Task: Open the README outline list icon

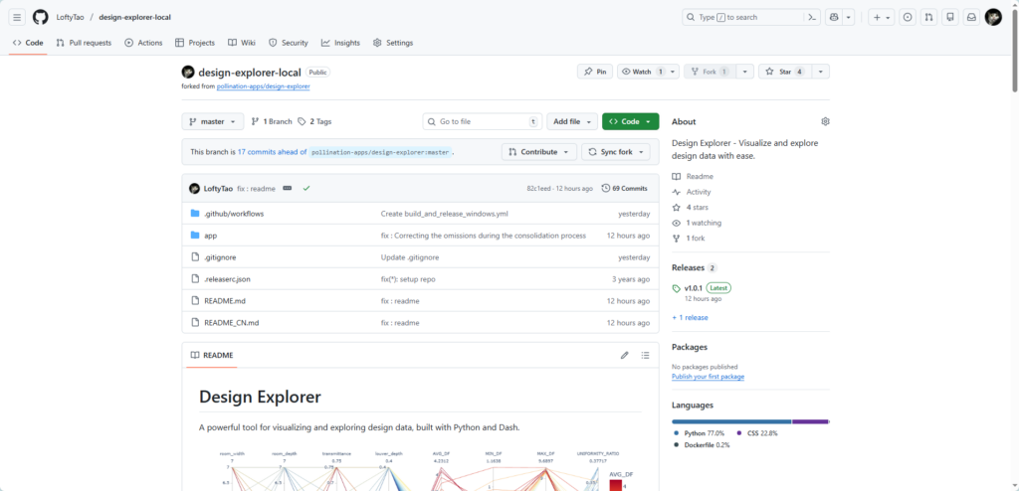Action: 645,355
